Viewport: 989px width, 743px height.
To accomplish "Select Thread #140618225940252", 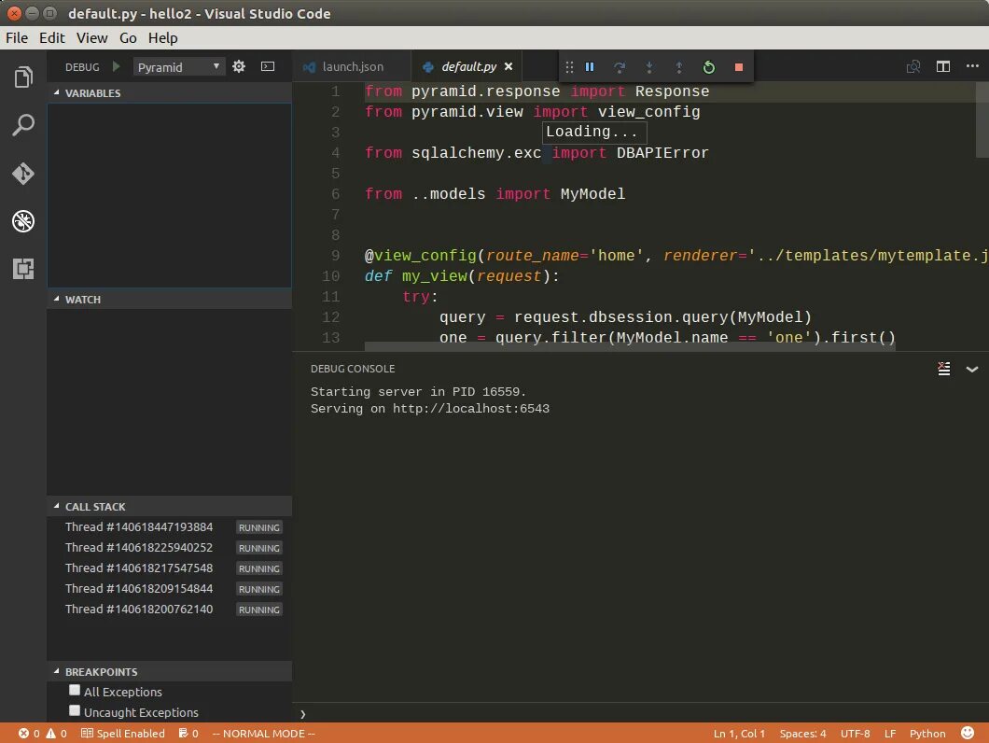I will pos(169,547).
